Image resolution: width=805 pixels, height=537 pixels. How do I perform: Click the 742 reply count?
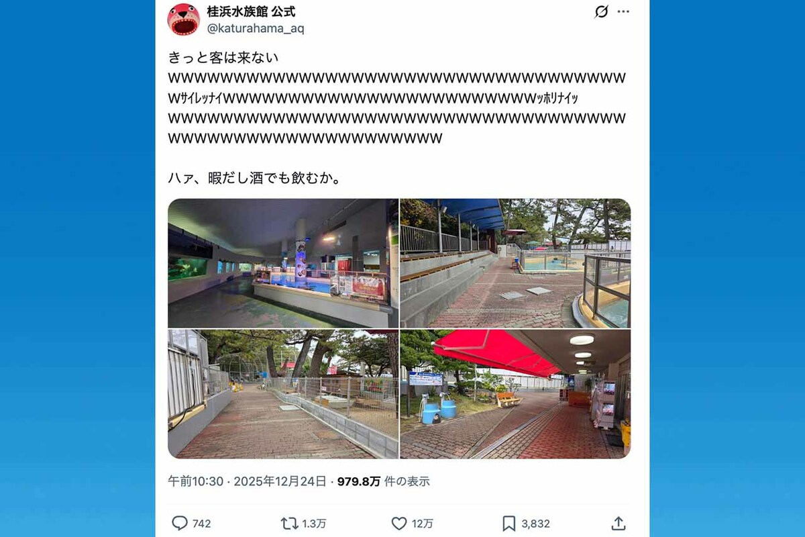[201, 524]
